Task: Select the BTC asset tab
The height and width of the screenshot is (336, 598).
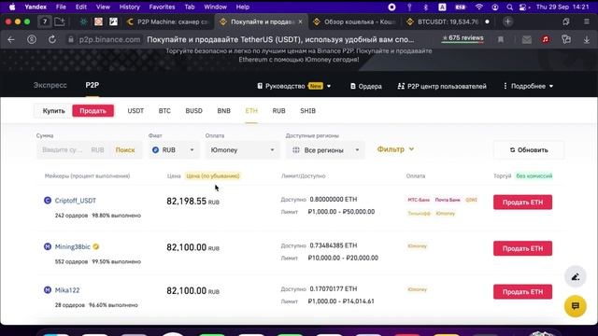Action: click(x=164, y=111)
